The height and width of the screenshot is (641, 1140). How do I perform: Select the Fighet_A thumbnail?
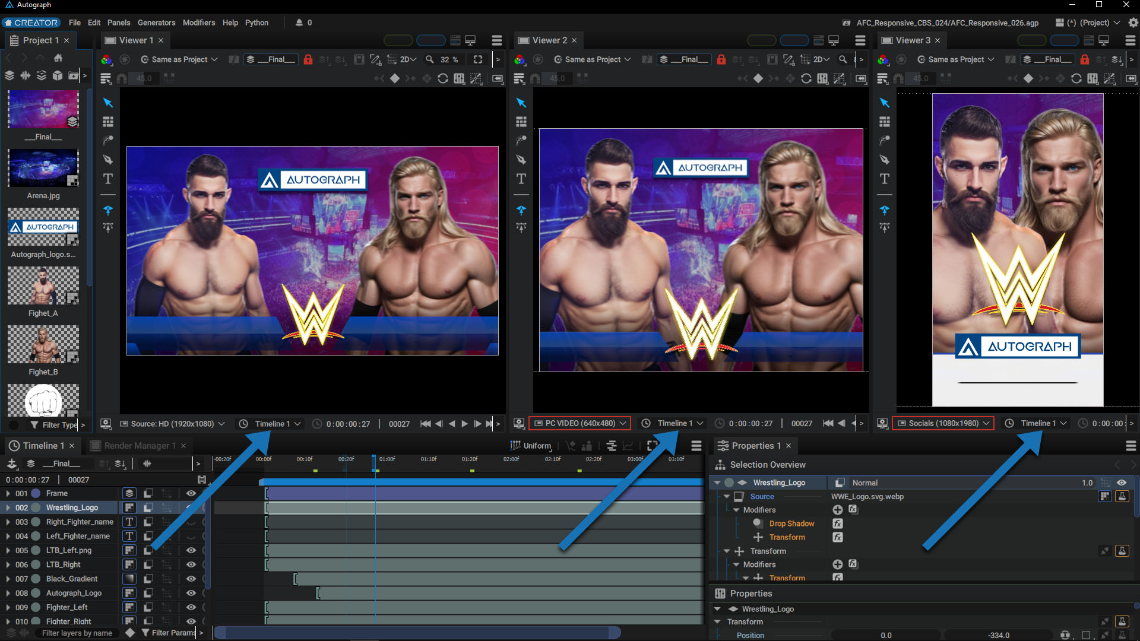(x=43, y=285)
